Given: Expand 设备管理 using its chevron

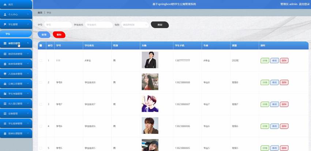Looking at the screenshot, I should tap(28, 114).
